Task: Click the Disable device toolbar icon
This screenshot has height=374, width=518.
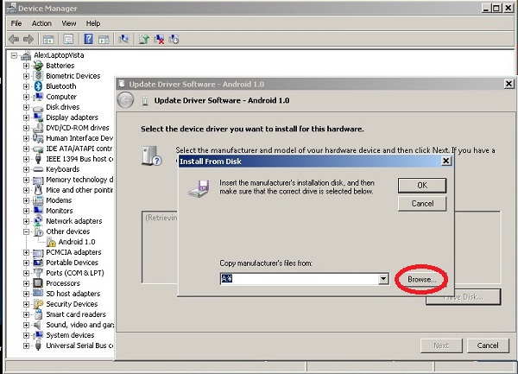Action: (174, 40)
